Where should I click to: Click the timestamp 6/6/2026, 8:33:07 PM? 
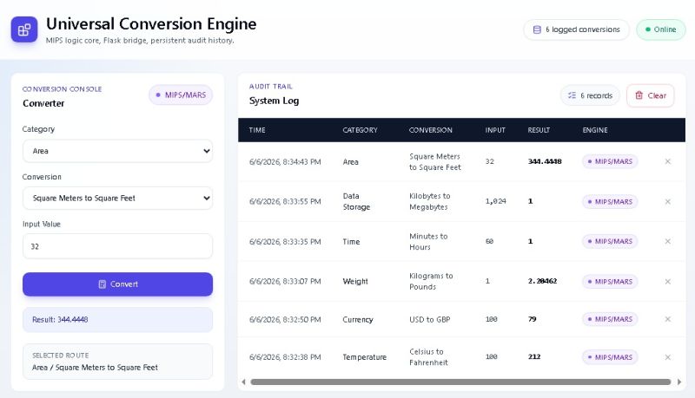pos(285,282)
